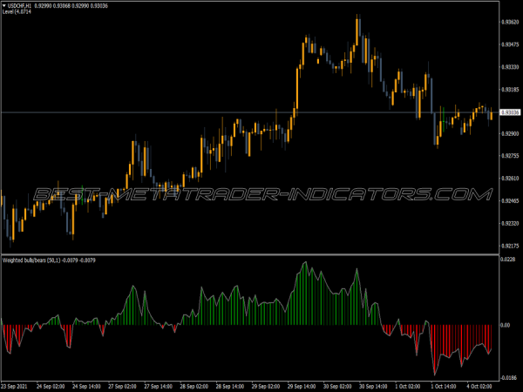
Task: Select the 27 Sep 14:00 time label
Action: pyautogui.click(x=159, y=386)
